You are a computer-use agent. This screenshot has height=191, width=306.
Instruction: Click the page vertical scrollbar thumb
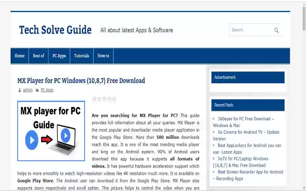[304, 18]
